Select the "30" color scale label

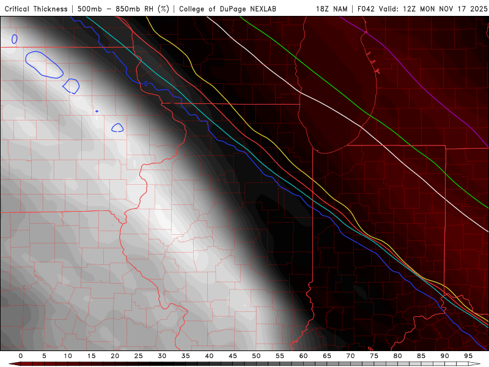click(x=162, y=356)
